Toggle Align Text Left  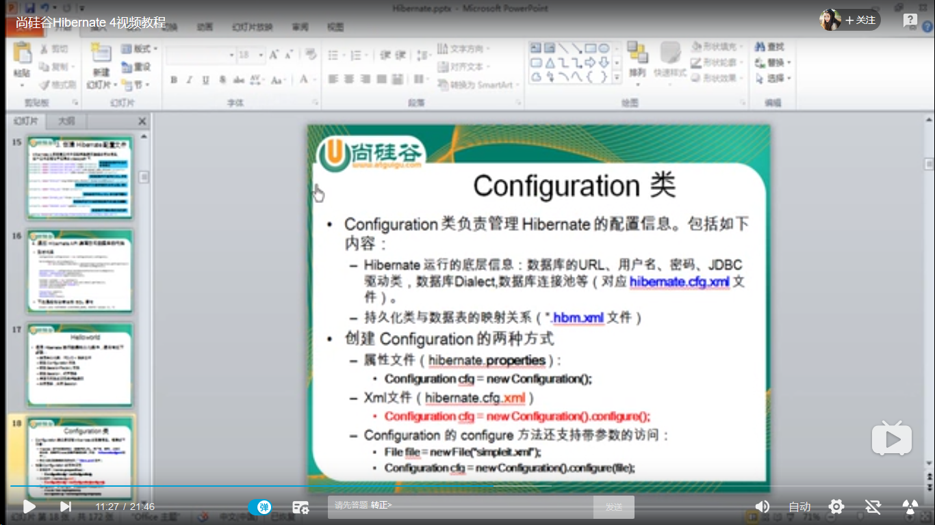tap(333, 80)
